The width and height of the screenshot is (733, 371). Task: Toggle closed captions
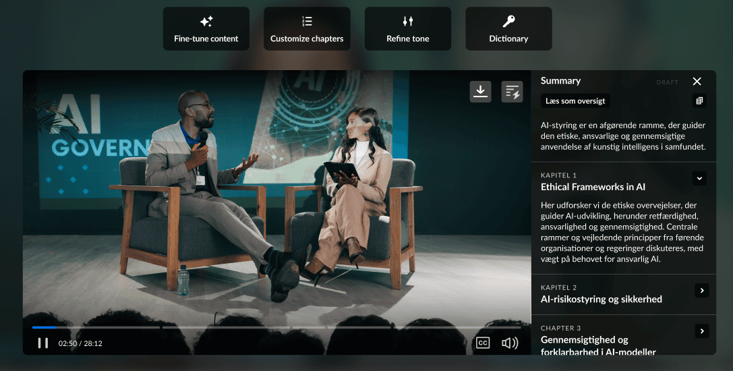(x=482, y=343)
